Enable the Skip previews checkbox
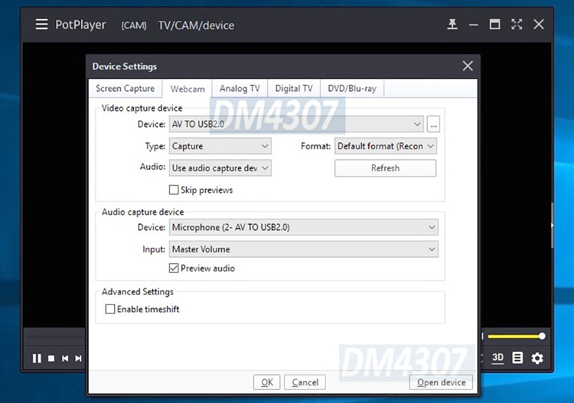Image resolution: width=574 pixels, height=403 pixels. pyautogui.click(x=174, y=190)
